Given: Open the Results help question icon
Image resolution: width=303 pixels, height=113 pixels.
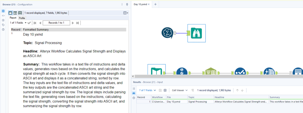Looking at the screenshot, I should coord(134,98).
